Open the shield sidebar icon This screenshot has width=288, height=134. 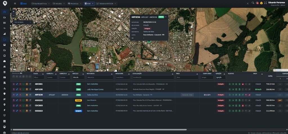pos(4,94)
